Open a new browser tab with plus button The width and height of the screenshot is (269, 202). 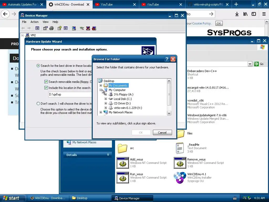click(x=236, y=4)
